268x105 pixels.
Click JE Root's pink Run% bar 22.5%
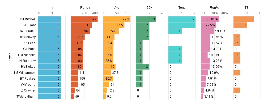tap(209, 25)
